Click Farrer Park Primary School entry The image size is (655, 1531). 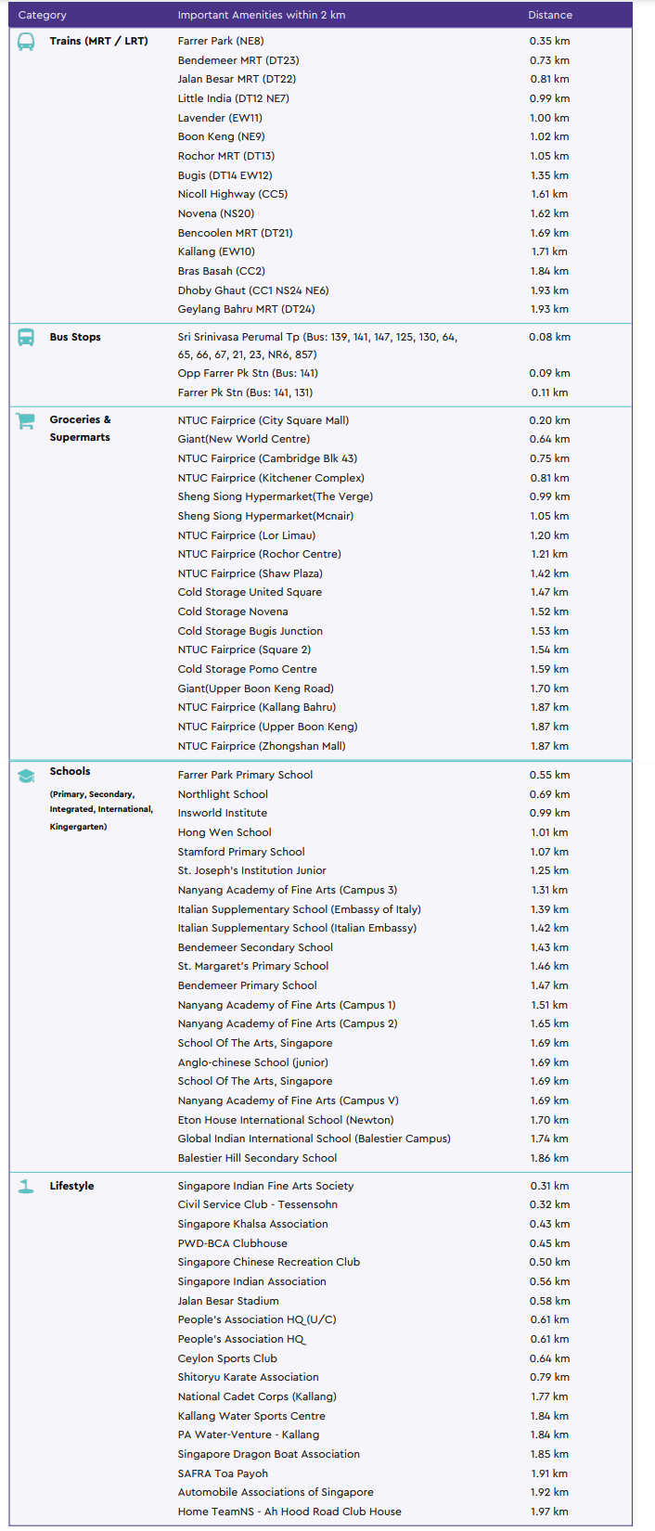point(245,775)
